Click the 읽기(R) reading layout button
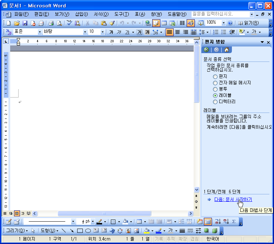This screenshot has height=244, width=274. click(x=248, y=23)
